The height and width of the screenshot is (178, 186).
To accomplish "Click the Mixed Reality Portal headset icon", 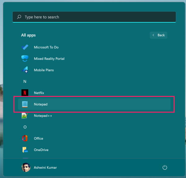I will click(x=25, y=58).
